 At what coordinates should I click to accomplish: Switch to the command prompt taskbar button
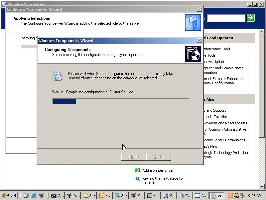click(x=57, y=196)
